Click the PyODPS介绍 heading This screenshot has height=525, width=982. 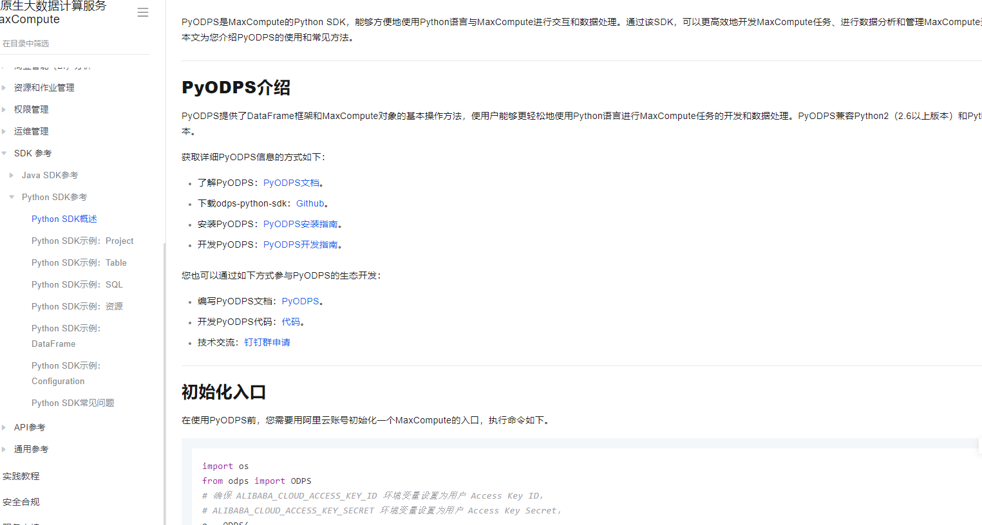point(236,87)
